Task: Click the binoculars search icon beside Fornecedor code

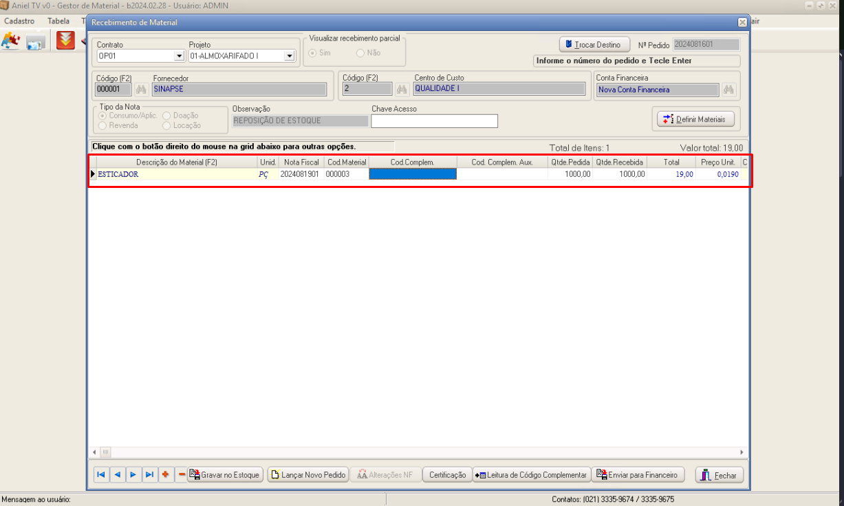Action: [141, 89]
